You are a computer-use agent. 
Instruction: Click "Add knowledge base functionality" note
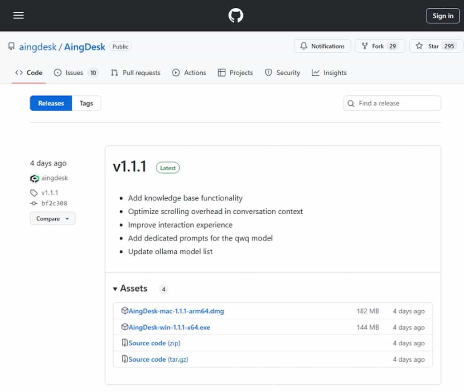click(x=185, y=198)
